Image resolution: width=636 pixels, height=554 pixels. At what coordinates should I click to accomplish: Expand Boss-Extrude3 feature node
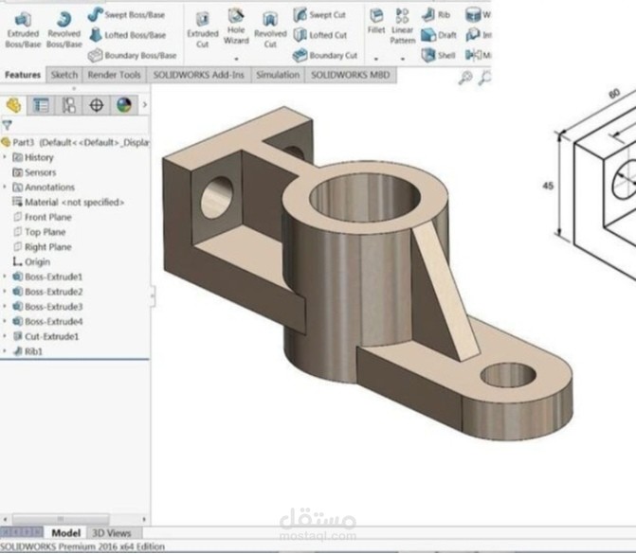5,307
